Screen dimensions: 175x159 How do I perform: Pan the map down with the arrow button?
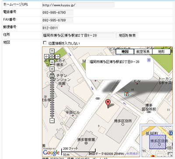pos(52,62)
